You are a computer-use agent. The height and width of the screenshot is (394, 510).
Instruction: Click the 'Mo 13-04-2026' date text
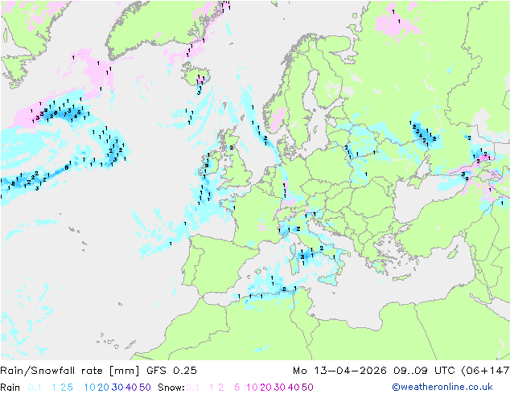pyautogui.click(x=339, y=371)
